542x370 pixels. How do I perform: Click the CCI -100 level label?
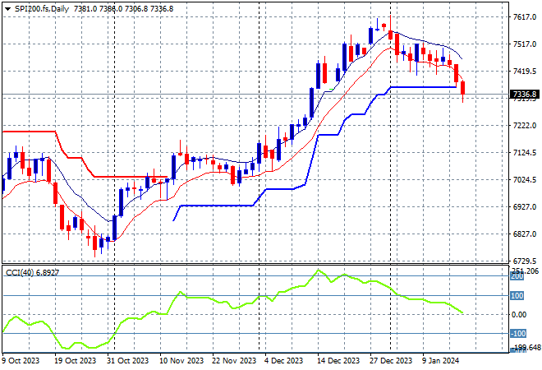[519, 334]
